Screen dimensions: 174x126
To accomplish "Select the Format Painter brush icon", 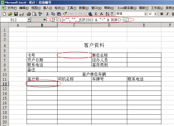I will [65, 14].
